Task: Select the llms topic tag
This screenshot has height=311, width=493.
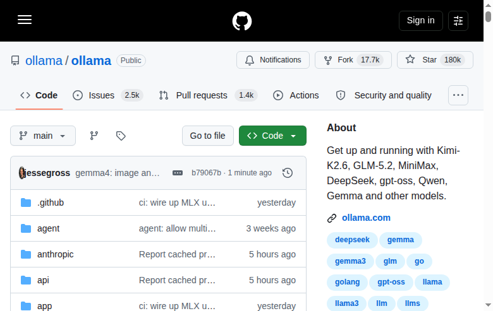Action: 412,303
